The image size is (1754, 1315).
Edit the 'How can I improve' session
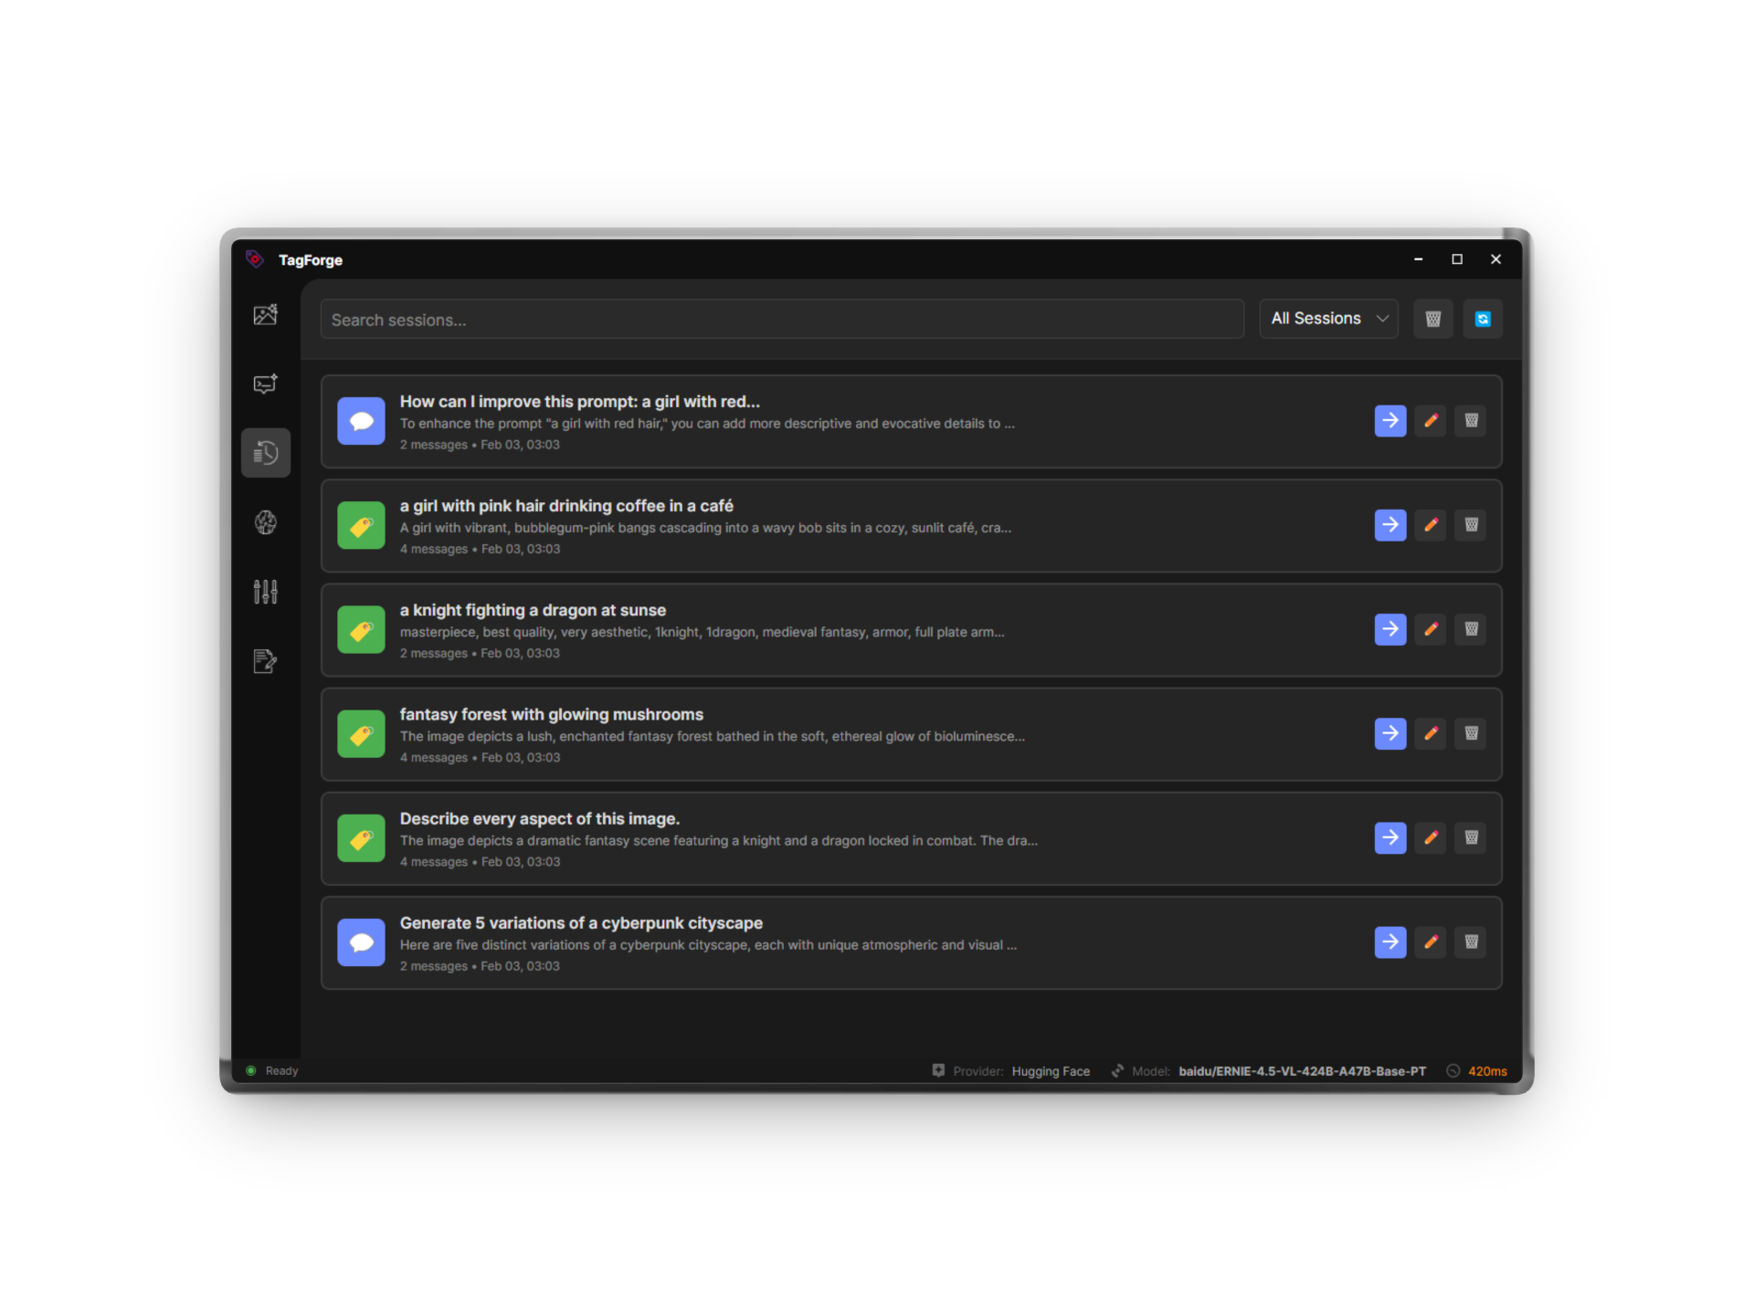(x=1431, y=421)
